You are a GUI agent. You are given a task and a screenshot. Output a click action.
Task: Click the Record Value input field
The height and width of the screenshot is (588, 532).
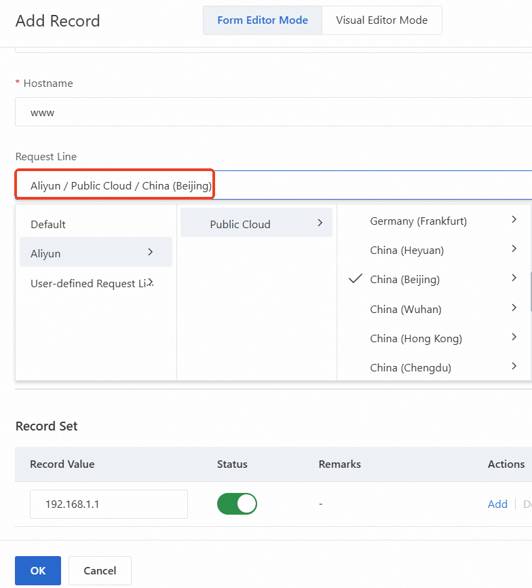[109, 504]
